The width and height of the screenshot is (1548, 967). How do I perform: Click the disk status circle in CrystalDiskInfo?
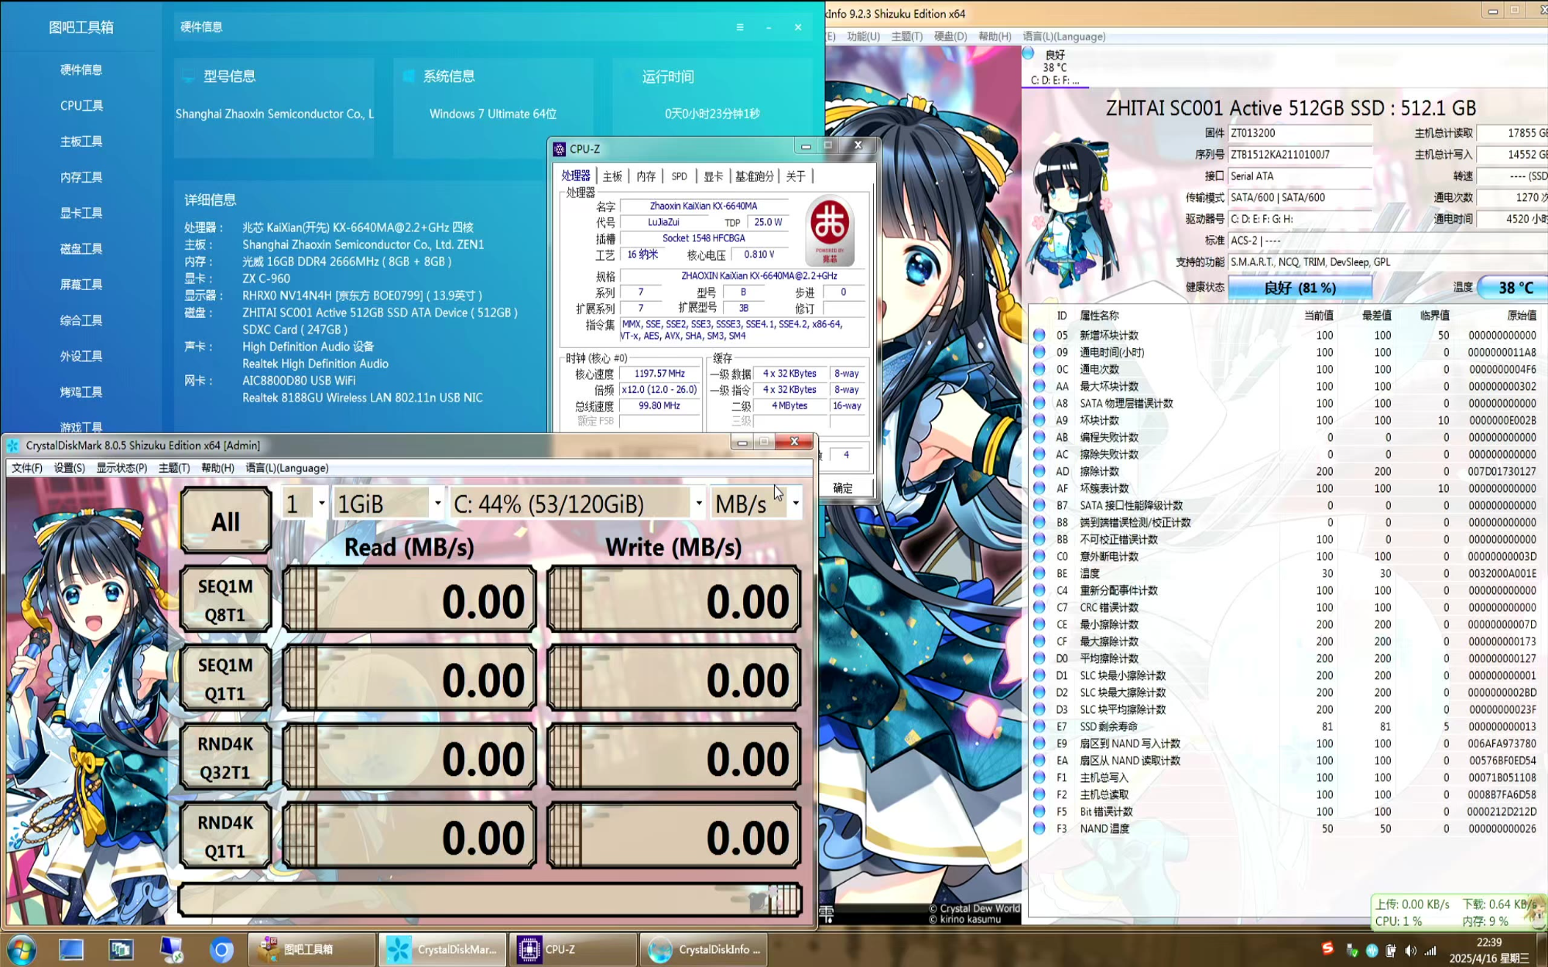1029,53
